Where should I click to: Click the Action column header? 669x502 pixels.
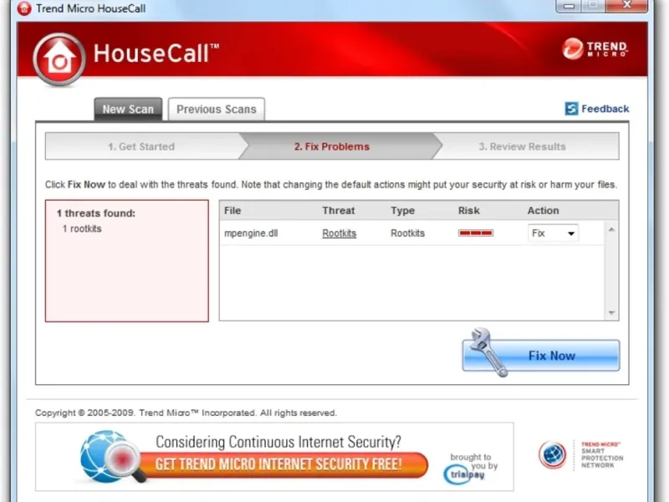click(x=543, y=211)
